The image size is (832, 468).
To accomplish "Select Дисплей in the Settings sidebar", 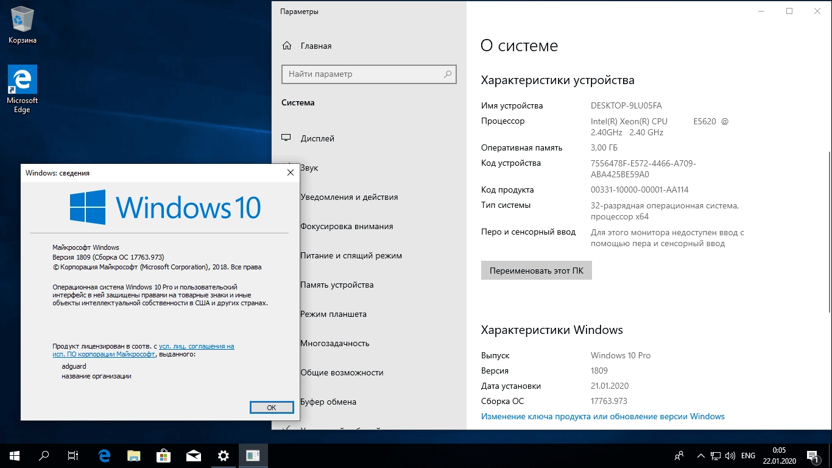I will 317,138.
